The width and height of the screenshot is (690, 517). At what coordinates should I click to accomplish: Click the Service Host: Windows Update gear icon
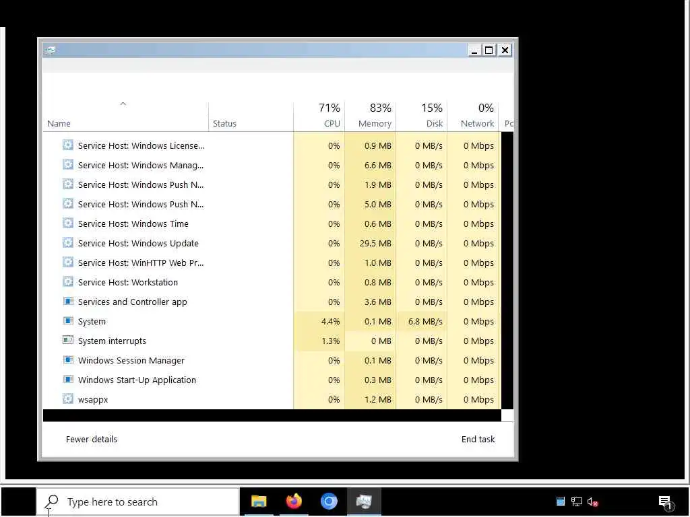coord(68,242)
